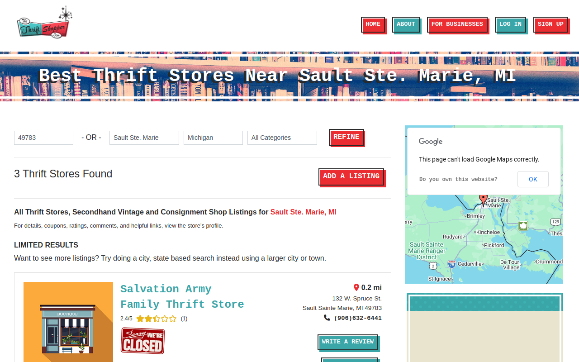579x362 pixels.
Task: Follow the Sault Ste. Marie, MI link
Action: tap(303, 212)
